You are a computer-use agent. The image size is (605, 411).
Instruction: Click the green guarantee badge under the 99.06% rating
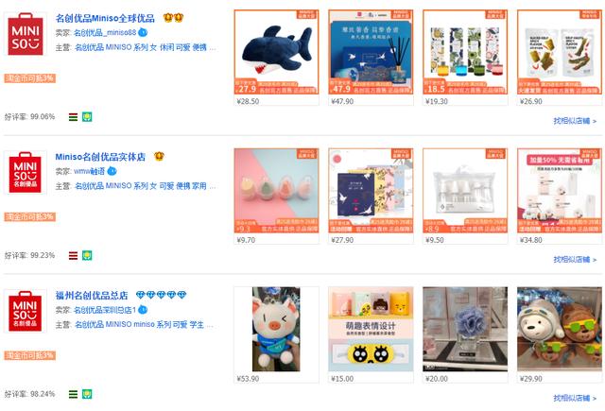tap(87, 117)
